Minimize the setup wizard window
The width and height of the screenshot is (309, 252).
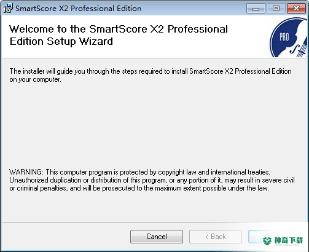[x=256, y=9]
